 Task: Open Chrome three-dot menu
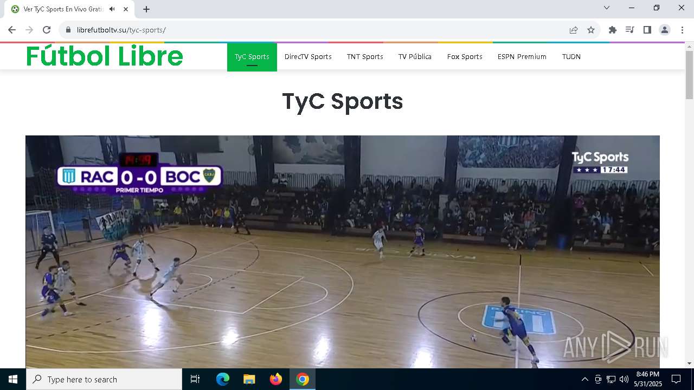coord(682,30)
